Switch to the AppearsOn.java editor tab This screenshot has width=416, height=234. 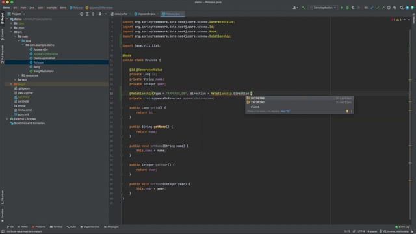pyautogui.click(x=146, y=14)
